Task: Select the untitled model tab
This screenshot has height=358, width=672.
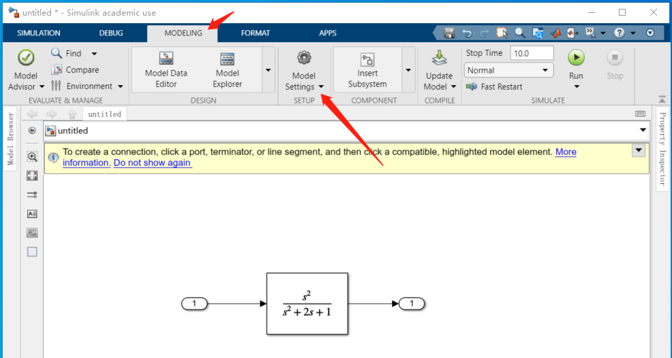Action: (104, 114)
